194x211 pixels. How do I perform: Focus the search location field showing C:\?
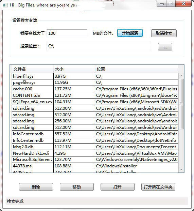click(99, 46)
